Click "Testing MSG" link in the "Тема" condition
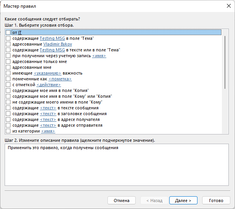This screenshot has width=235, height=209. (x=52, y=38)
